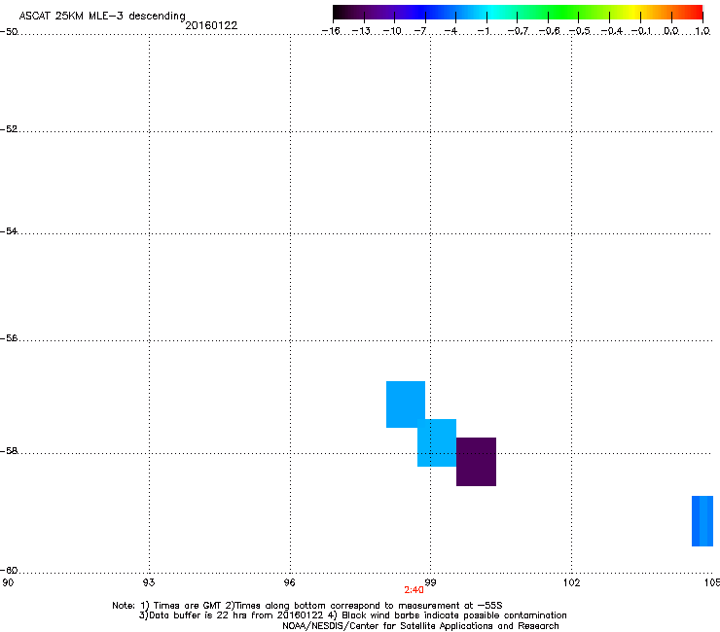Image resolution: width=720 pixels, height=632 pixels.
Task: Click the -0.1 label on the color scale
Action: [641, 31]
